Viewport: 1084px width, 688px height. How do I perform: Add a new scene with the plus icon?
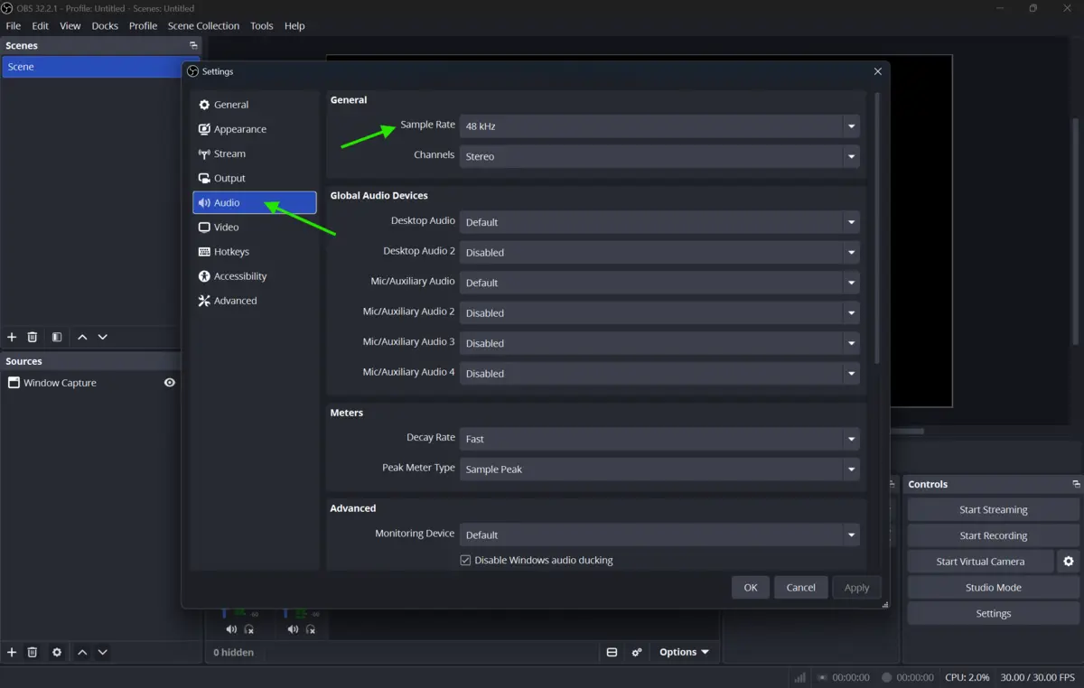tap(12, 337)
